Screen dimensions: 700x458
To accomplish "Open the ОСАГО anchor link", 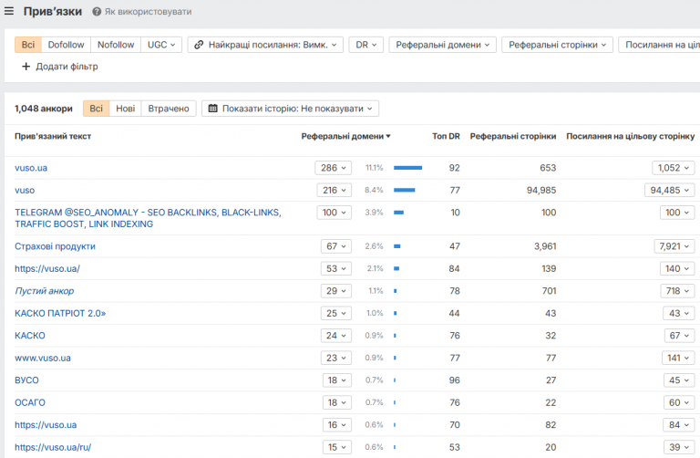I will tap(30, 402).
